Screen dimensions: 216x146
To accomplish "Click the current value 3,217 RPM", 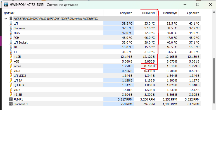I will click(125, 99).
